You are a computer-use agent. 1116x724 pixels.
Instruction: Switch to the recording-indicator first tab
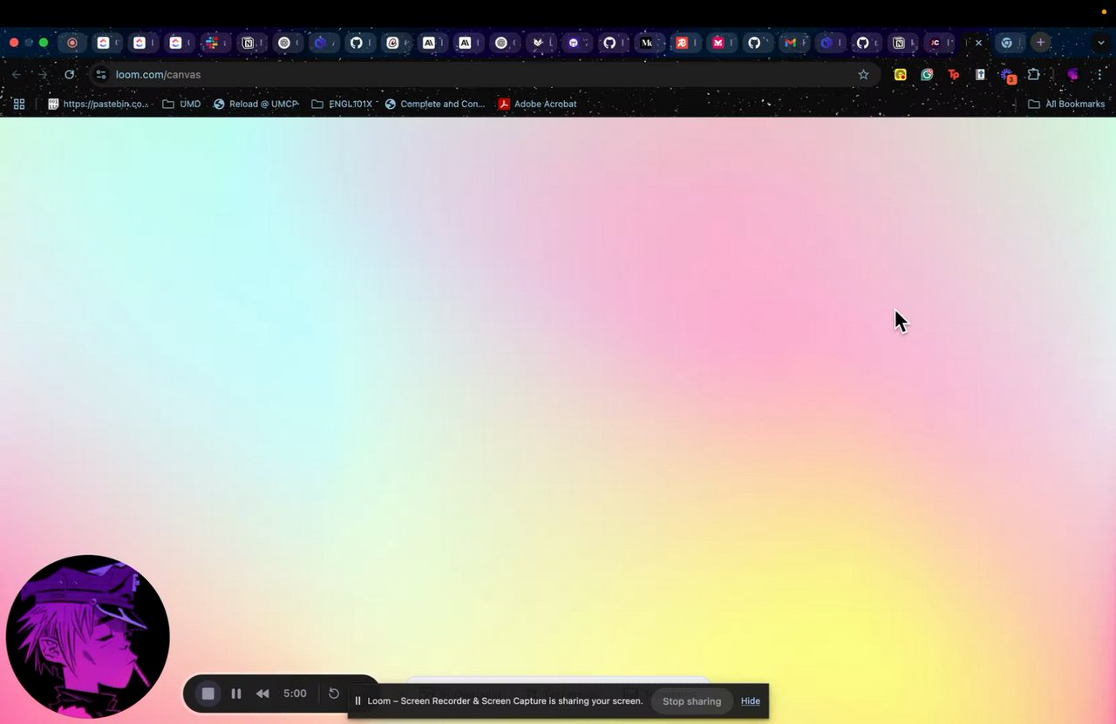(73, 43)
